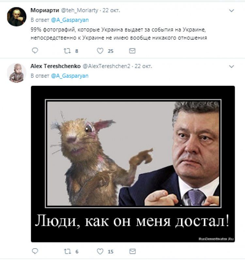Like Alex Tereshchenko's tweet with 15 likes
The width and height of the screenshot is (245, 260).
click(100, 252)
